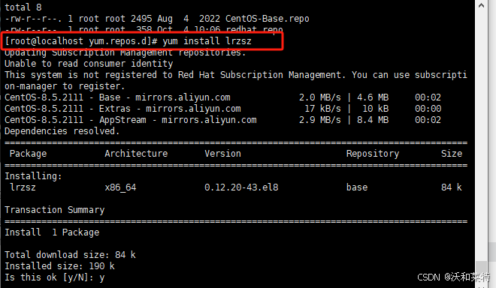Screen dimensions: 496x288
Task: Click the scrollbar up arrow
Action: (481, 5)
